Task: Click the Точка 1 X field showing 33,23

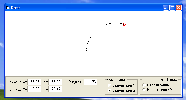Action: (x=34, y=82)
